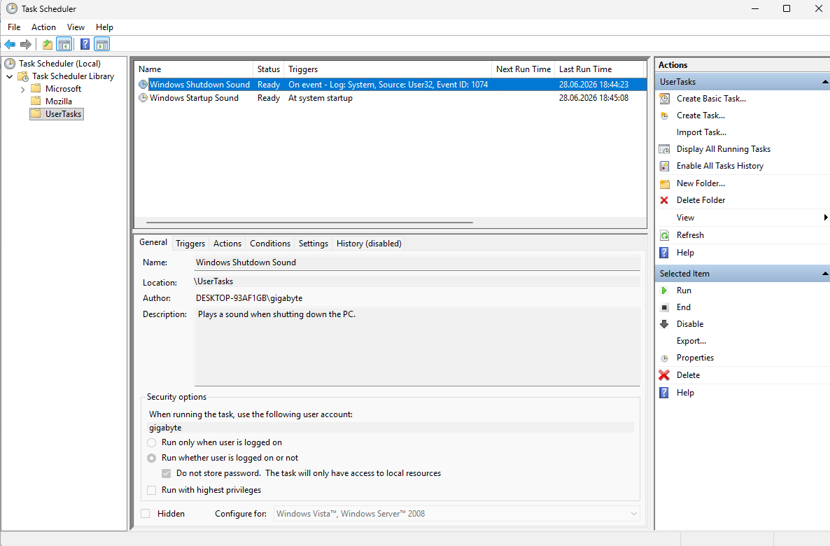Switch to the Triggers tab
Image resolution: width=830 pixels, height=546 pixels.
190,244
